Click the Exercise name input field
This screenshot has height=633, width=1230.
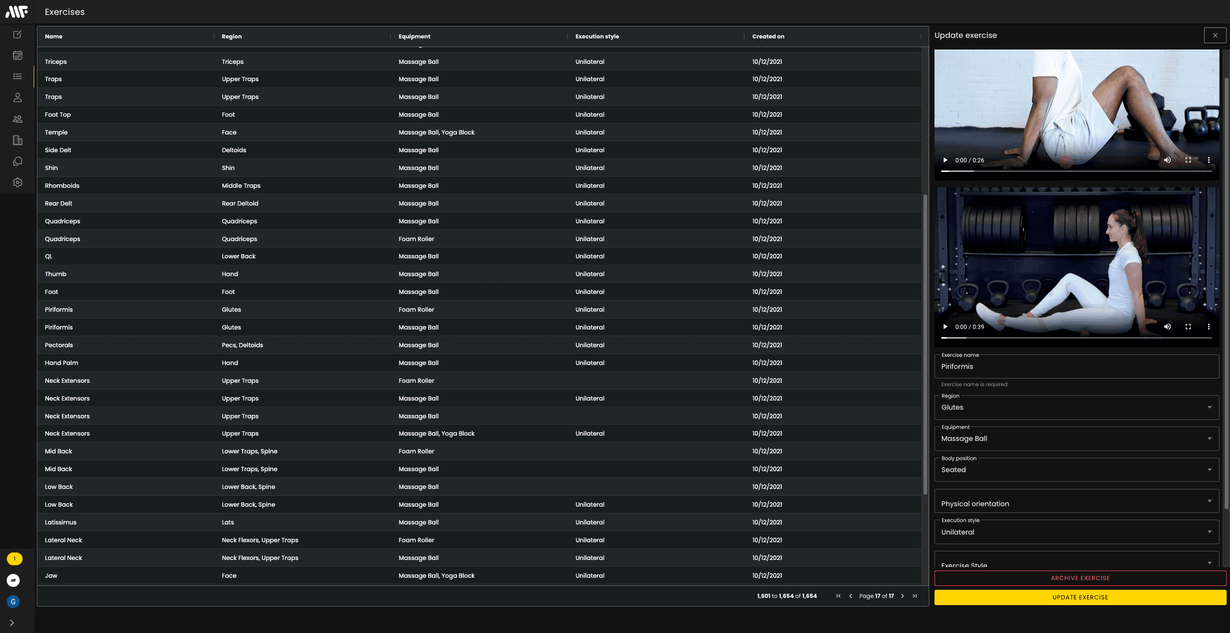click(1076, 366)
